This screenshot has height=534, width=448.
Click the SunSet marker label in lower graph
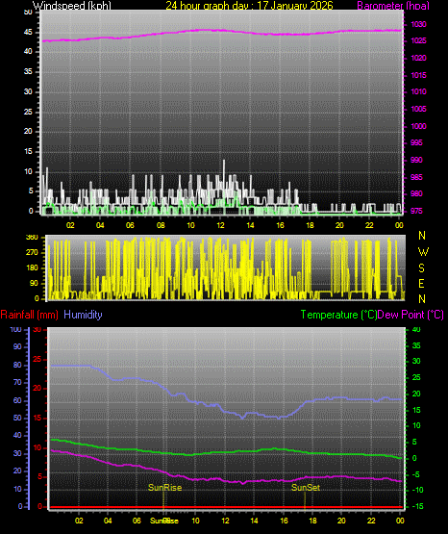[x=306, y=488]
